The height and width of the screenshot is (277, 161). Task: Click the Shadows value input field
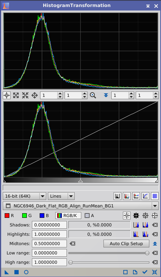(x=49, y=225)
